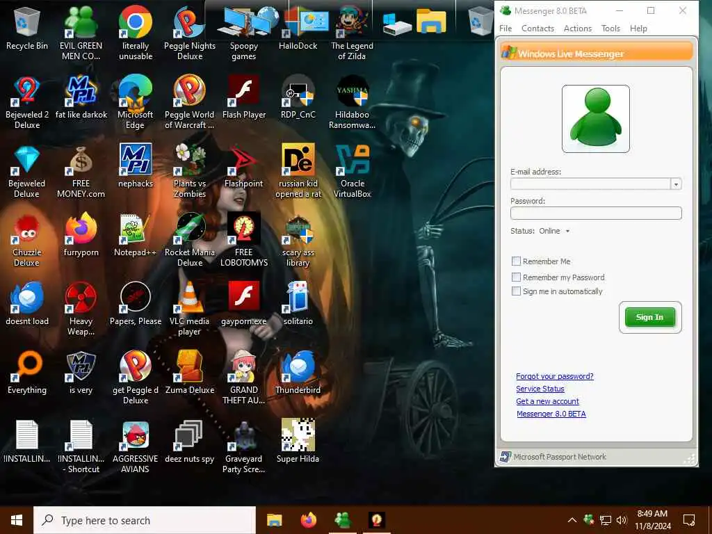This screenshot has height=534, width=712.
Task: Click the Windows Start button
Action: coord(17,520)
